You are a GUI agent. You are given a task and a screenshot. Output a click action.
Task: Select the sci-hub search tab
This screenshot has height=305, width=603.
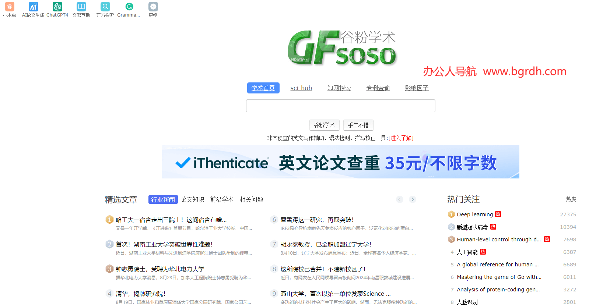tap(301, 88)
